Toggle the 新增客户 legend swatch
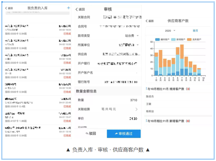 click(174, 39)
